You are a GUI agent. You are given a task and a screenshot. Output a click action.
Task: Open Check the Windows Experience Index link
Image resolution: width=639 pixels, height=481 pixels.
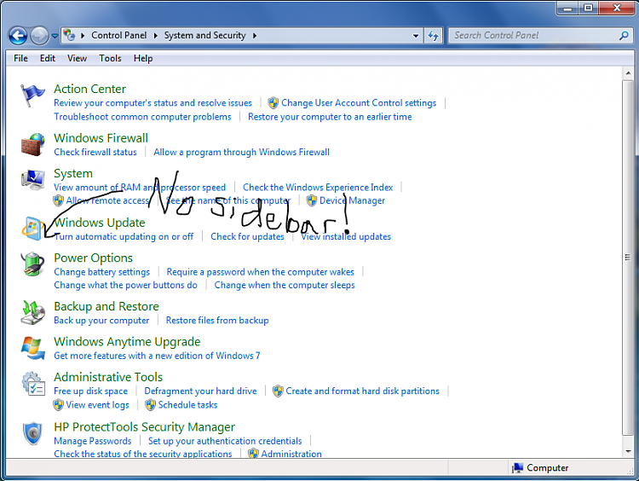(x=318, y=188)
